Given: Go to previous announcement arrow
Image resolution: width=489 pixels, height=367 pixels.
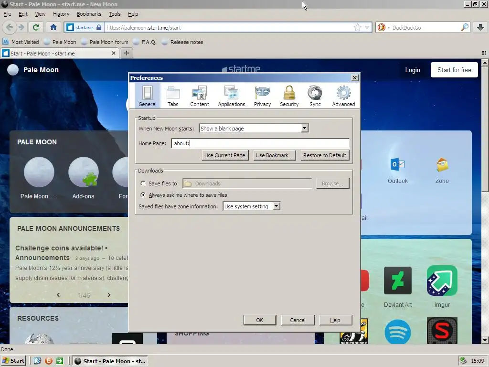Looking at the screenshot, I should [x=58, y=295].
